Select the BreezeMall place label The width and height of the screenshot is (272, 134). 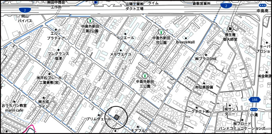coord(185,42)
